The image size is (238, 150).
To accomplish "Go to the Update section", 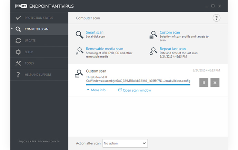I will [39, 41].
